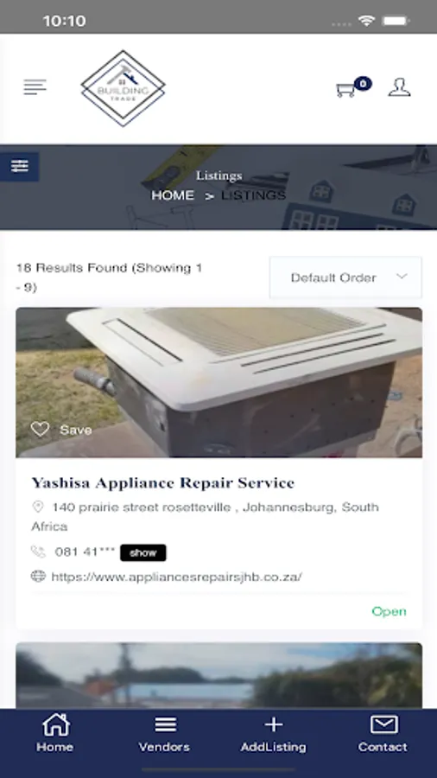437x778 pixels.
Task: Click the globe website icon
Action: 38,576
